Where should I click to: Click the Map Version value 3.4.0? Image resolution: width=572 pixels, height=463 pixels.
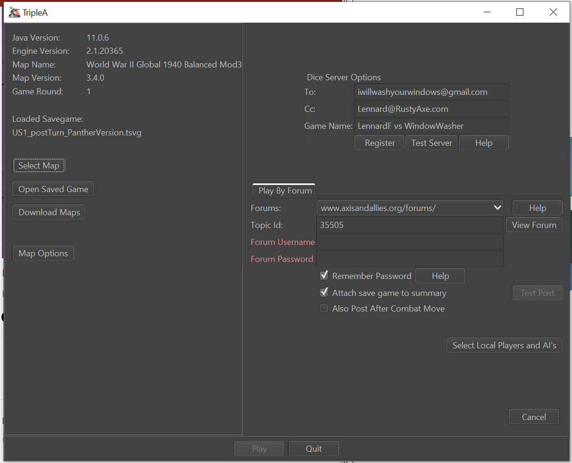95,78
